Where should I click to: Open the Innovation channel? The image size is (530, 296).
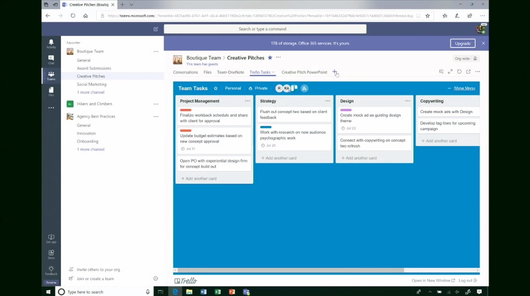point(86,133)
